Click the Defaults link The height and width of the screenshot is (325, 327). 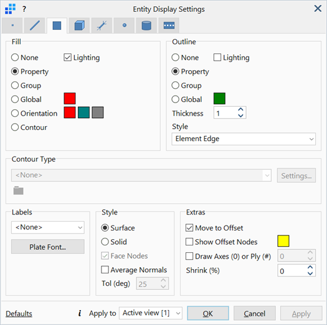tap(19, 313)
